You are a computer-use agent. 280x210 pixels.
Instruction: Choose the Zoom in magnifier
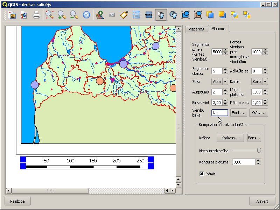click(62, 15)
